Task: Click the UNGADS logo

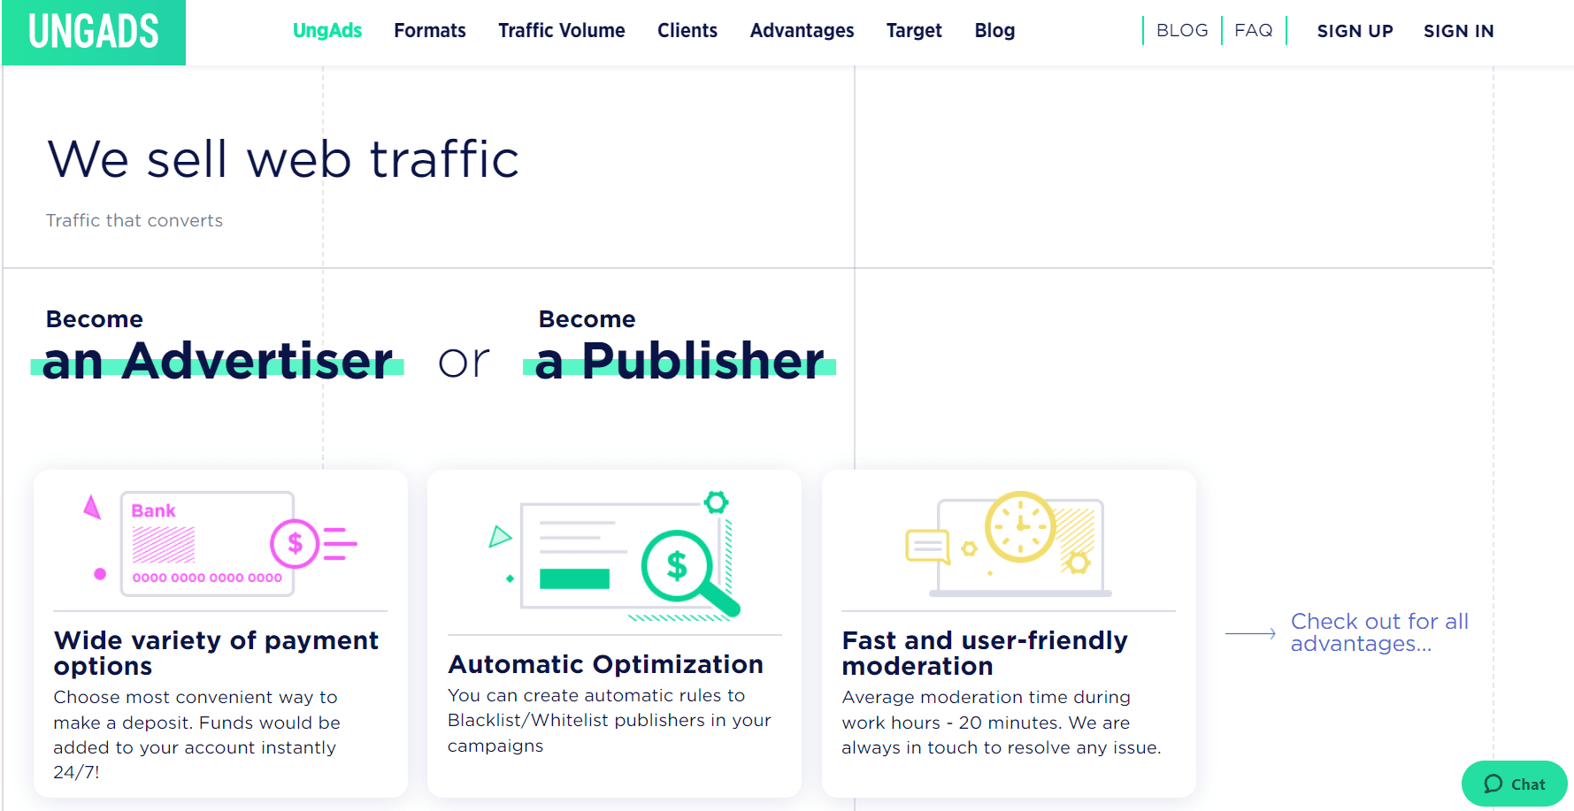Action: pyautogui.click(x=94, y=32)
